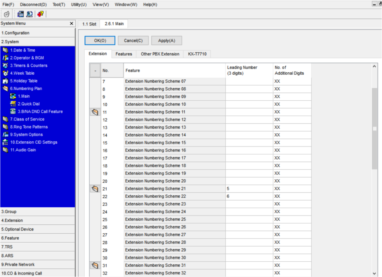Toggle the folder group at row 31

click(95, 265)
